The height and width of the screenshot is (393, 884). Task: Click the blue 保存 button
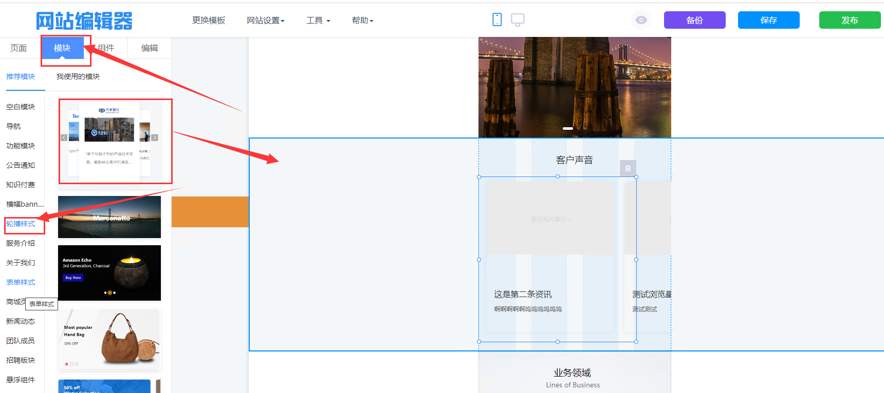point(768,20)
